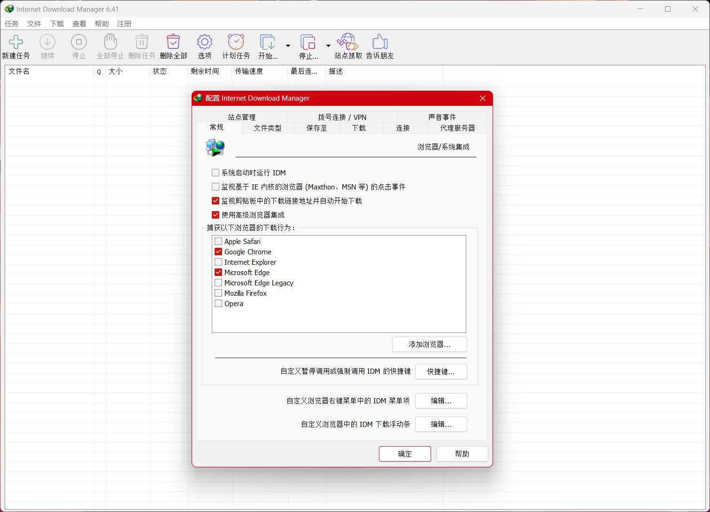Open the 查看 menu
The width and height of the screenshot is (710, 512).
(79, 24)
